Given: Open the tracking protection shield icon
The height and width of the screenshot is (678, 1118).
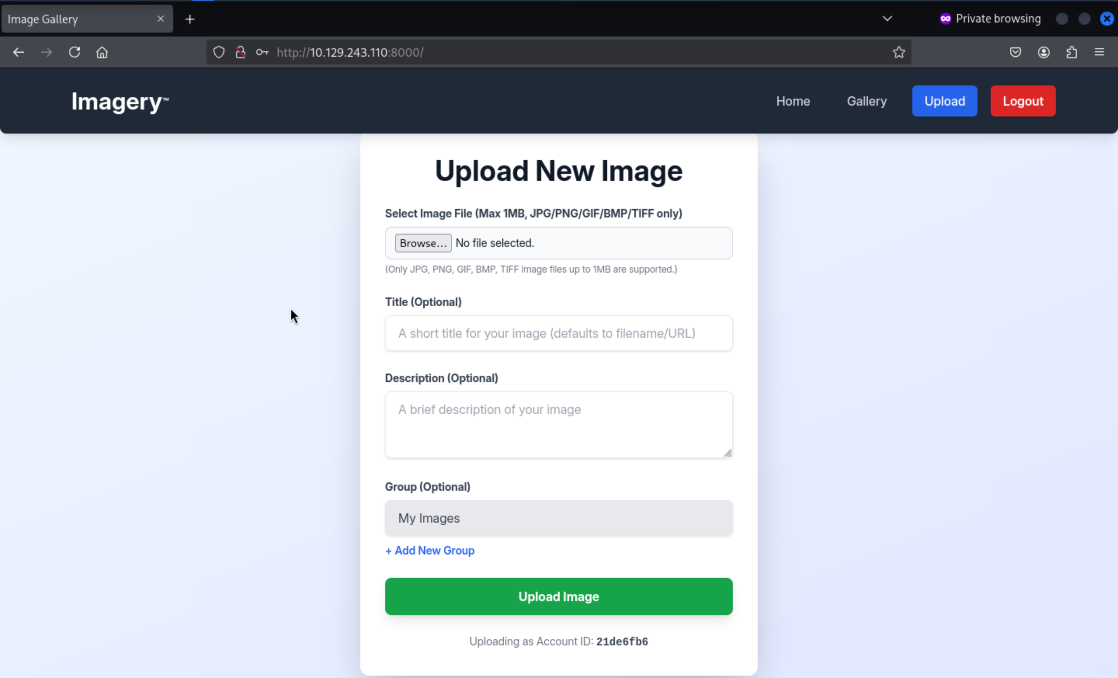Looking at the screenshot, I should point(219,52).
